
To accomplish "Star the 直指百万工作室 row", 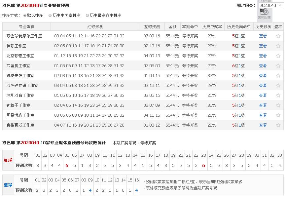I will (x=278, y=125).
